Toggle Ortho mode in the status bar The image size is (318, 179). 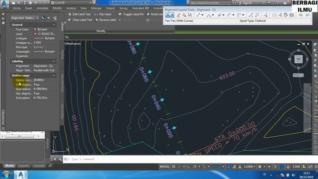pyautogui.click(x=189, y=167)
